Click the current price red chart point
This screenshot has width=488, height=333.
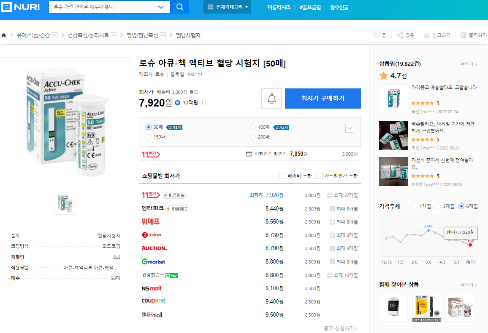click(470, 245)
